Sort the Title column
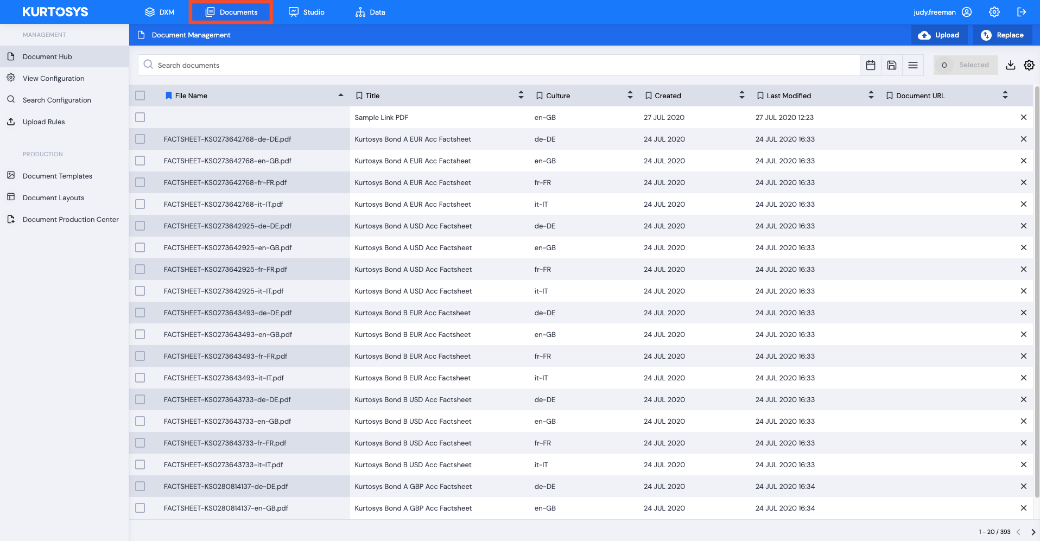 521,95
